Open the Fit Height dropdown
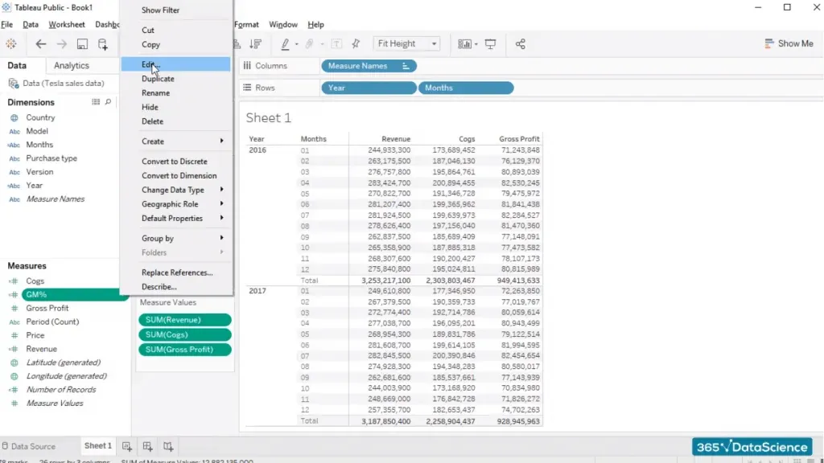 tap(408, 43)
